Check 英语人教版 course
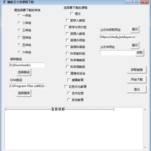This screenshot has width=151, height=151. pyautogui.click(x=67, y=34)
